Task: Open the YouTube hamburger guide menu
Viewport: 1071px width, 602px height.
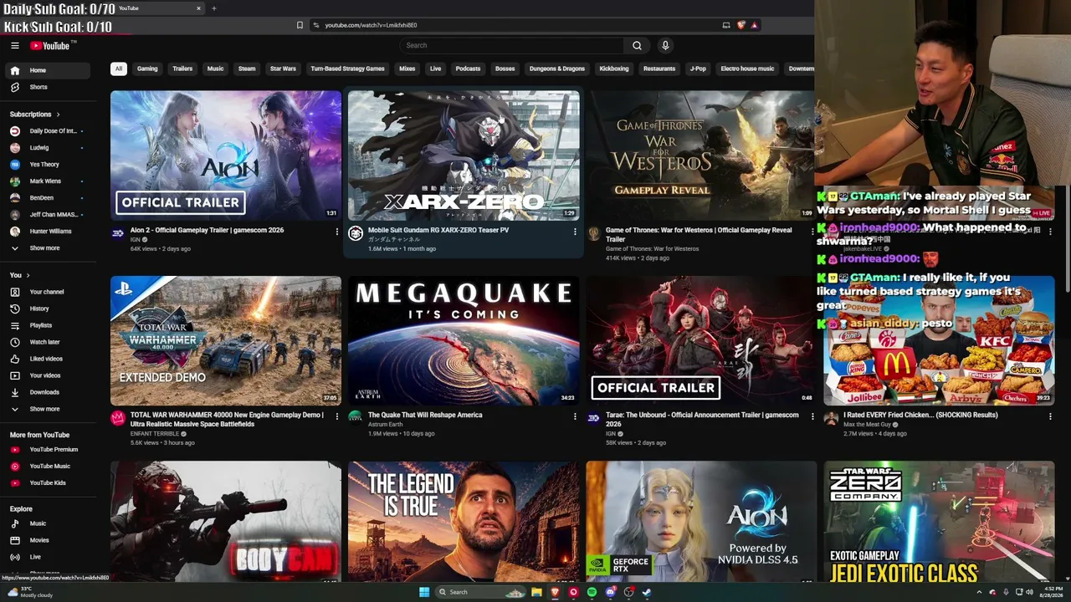Action: tap(15, 46)
